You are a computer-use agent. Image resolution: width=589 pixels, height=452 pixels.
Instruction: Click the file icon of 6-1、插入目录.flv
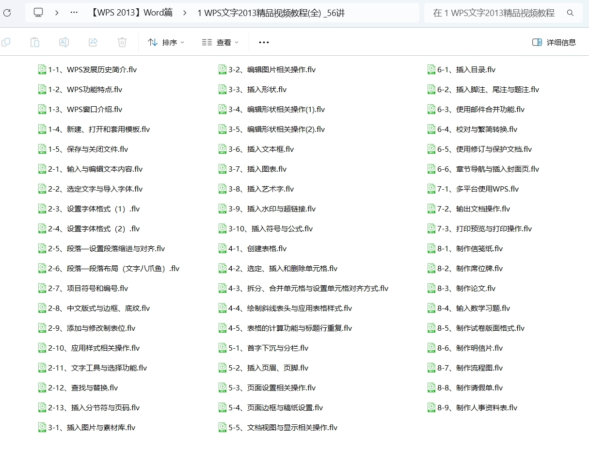pos(431,69)
